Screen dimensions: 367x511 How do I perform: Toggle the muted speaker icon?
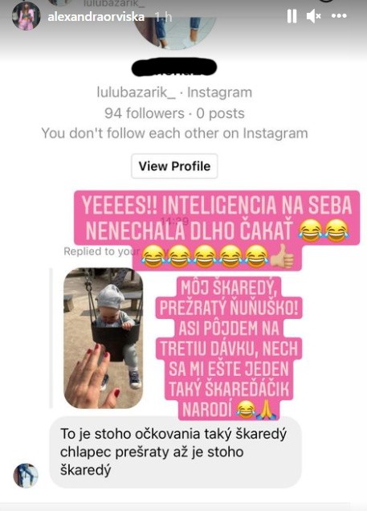314,16
